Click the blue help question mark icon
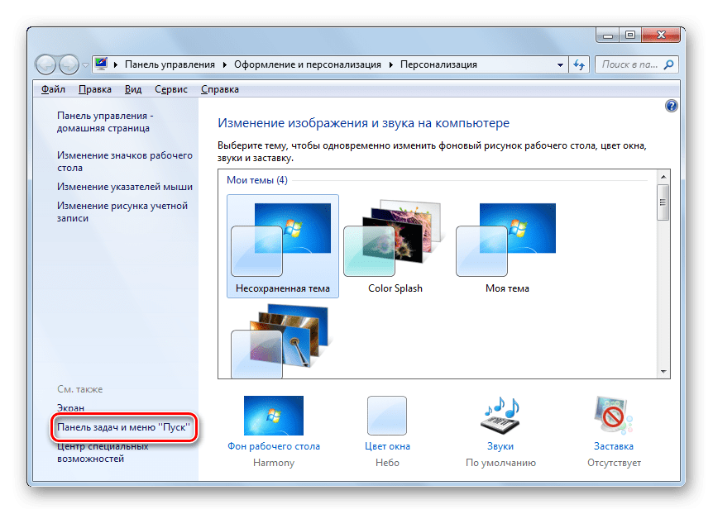713x514 pixels. point(671,106)
